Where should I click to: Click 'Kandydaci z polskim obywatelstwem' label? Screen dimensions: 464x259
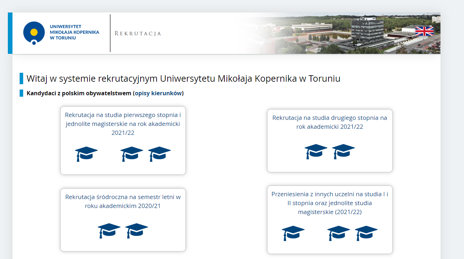click(78, 93)
